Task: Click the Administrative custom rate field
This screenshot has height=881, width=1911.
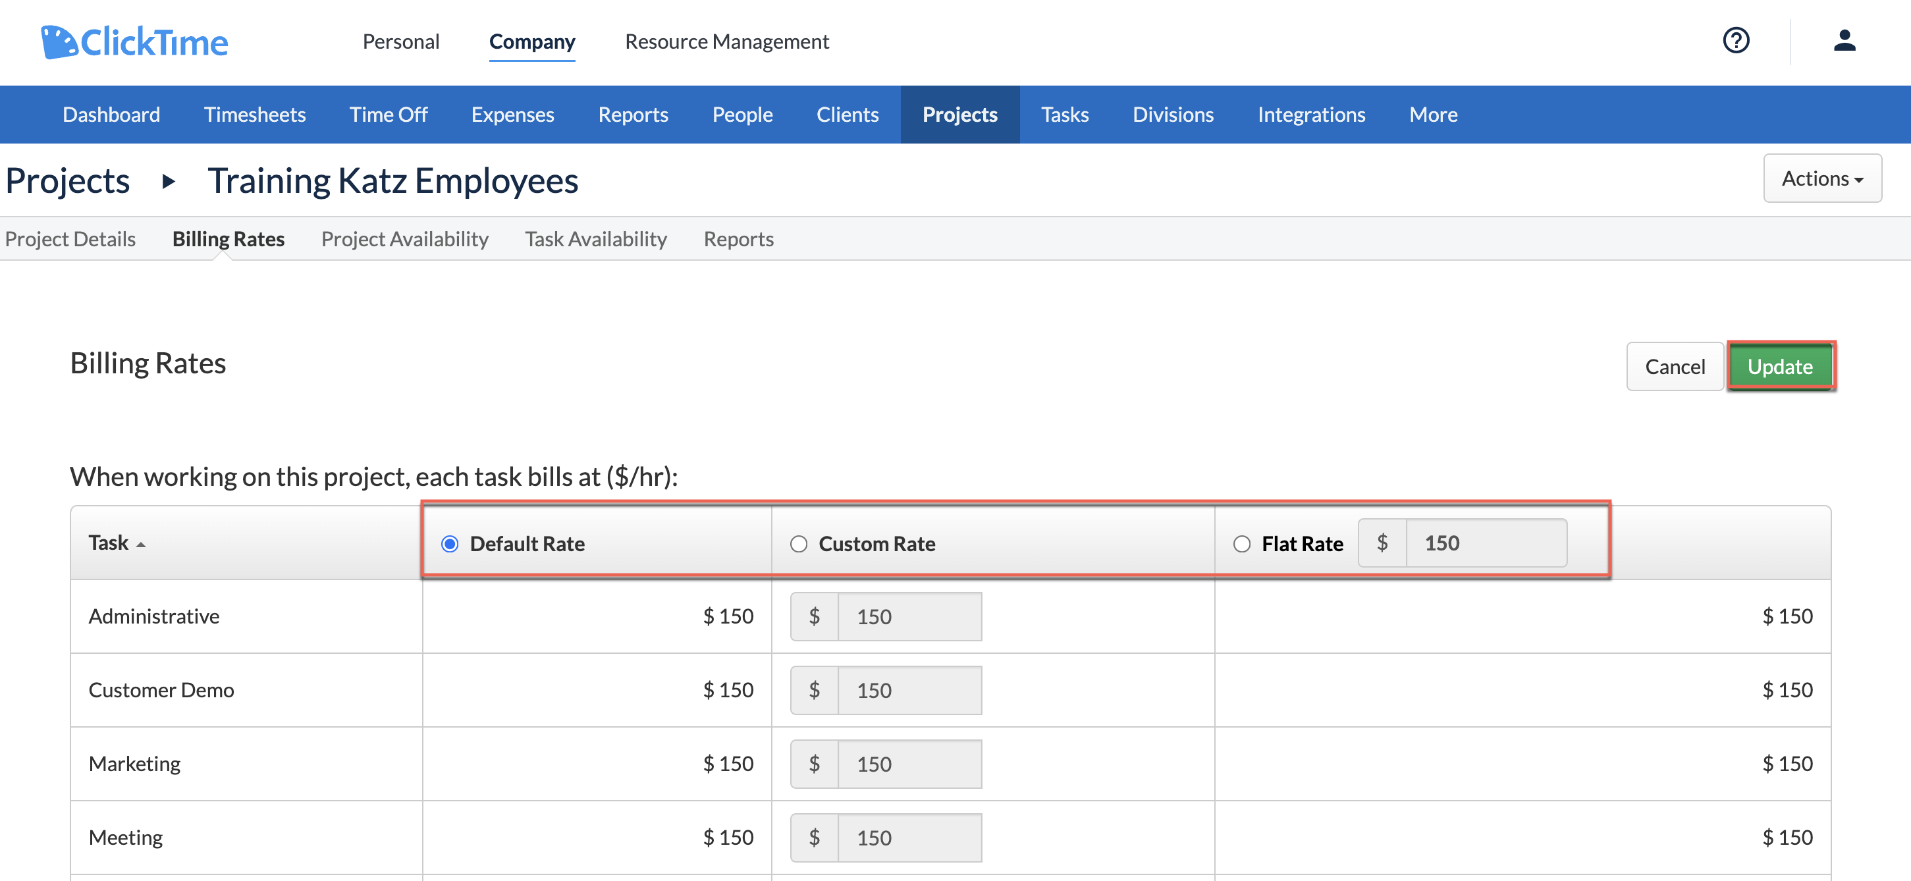Action: pos(909,616)
